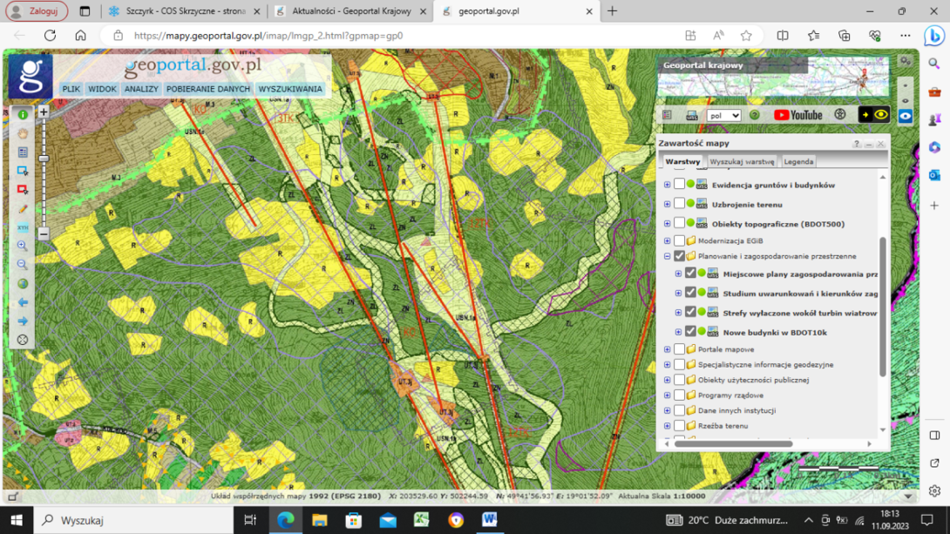
Task: Expand Obiekty topograficzne (BDOT500) layer
Action: point(667,223)
